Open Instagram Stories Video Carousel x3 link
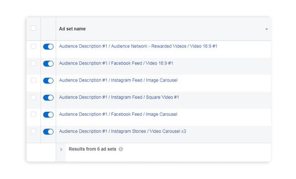 pyautogui.click(x=122, y=131)
